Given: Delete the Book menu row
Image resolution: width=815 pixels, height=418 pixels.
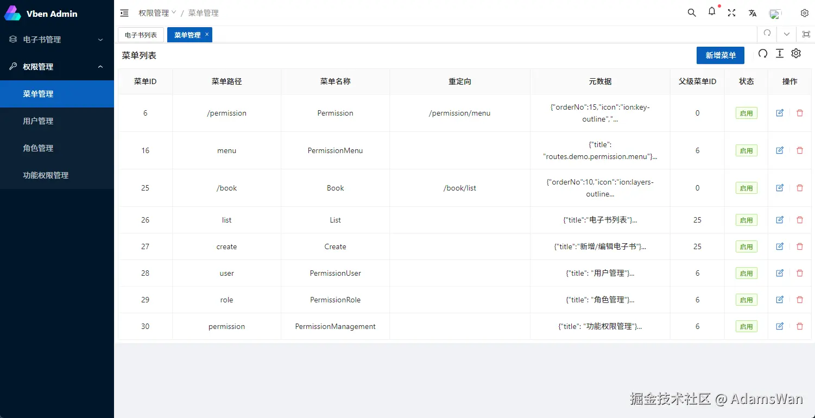Looking at the screenshot, I should pyautogui.click(x=799, y=188).
